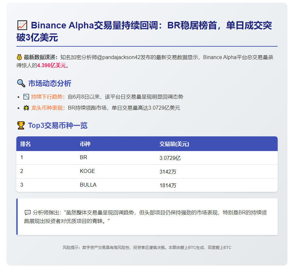
Task: Click the BR持续领跑市场 bullet sentence
Action: click(124, 108)
